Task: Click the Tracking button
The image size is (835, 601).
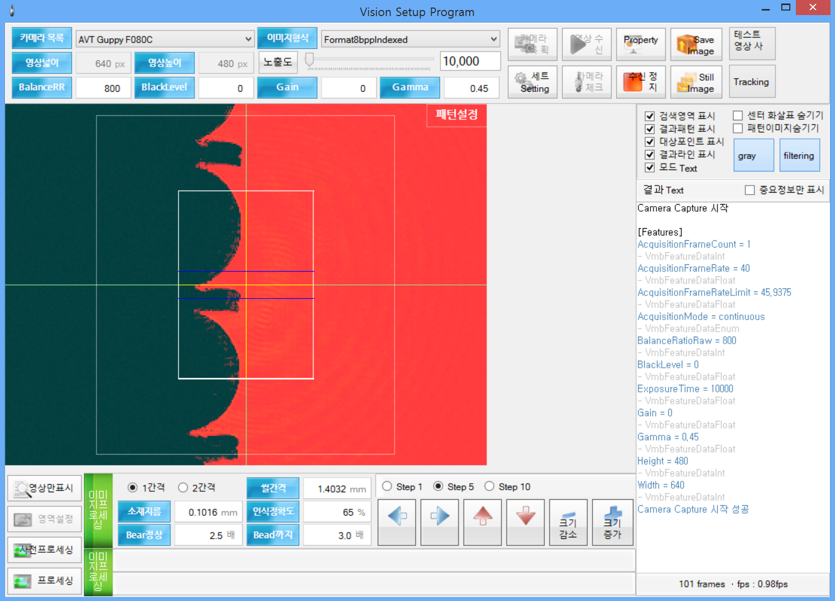Action: coord(751,82)
